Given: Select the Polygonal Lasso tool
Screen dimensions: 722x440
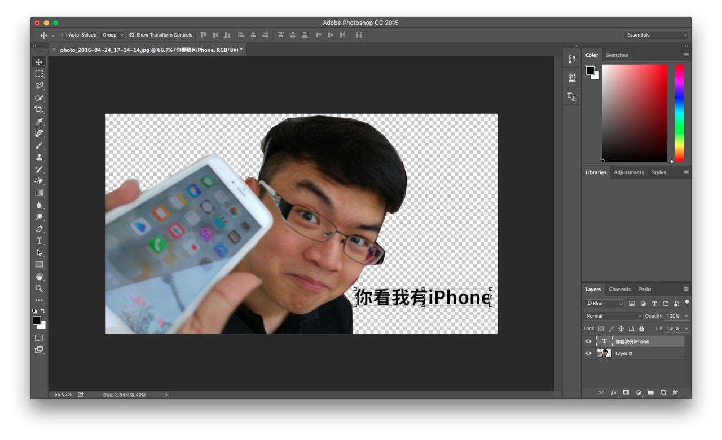Looking at the screenshot, I should [x=39, y=86].
